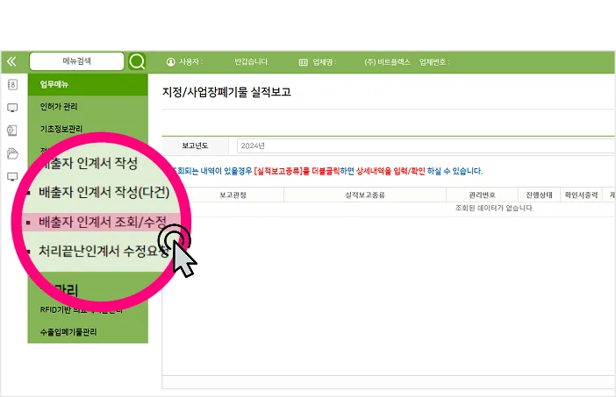Open 수출입폐기물관리 in the sidebar
This screenshot has height=397, width=616.
pos(68,332)
